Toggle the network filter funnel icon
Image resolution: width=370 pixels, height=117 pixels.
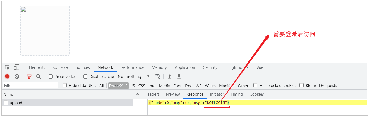[29, 77]
